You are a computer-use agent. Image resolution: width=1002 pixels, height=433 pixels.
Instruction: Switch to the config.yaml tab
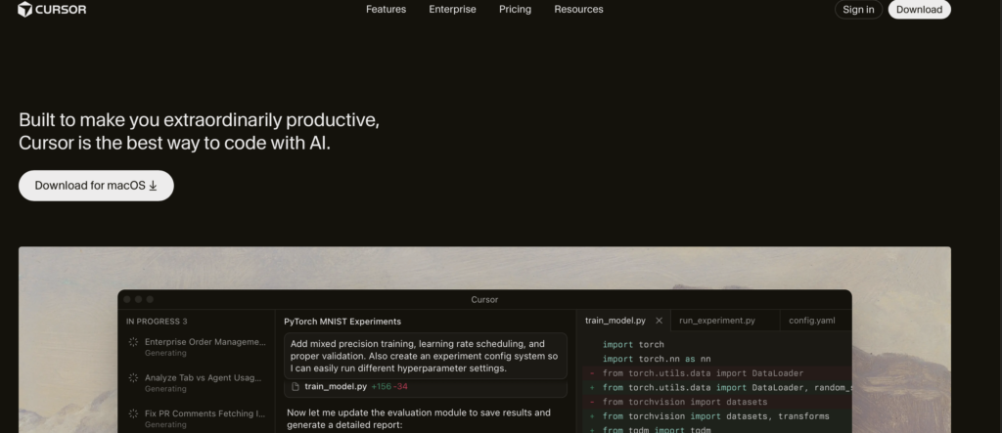(x=811, y=321)
